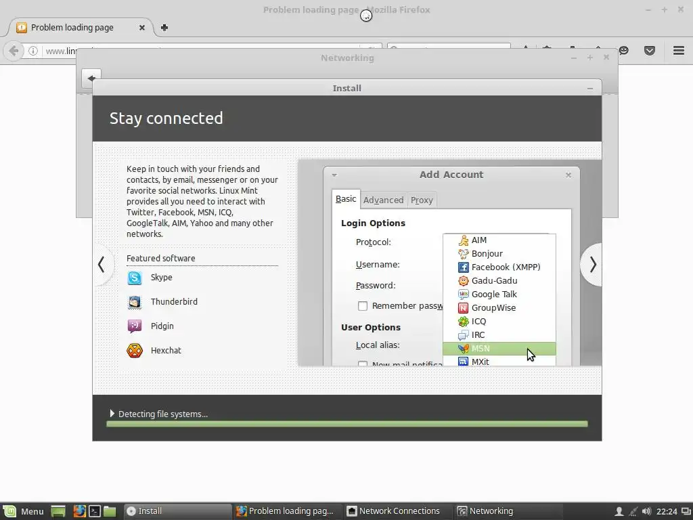
Task: Click the network icon in system tray
Action: [633, 511]
